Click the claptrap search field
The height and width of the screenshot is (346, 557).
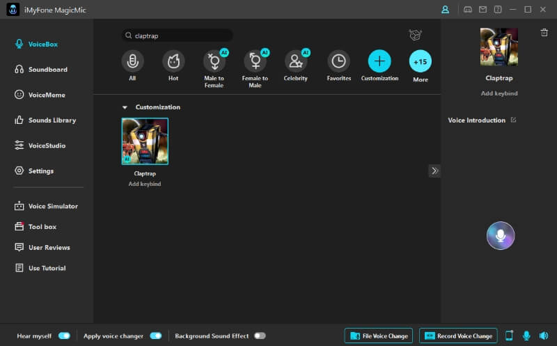coord(178,36)
